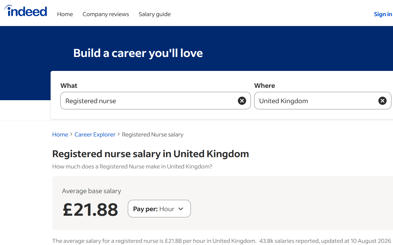Screen dimensions: 393x245
Task: Follow the Home breadcrumb link
Action: click(60, 135)
